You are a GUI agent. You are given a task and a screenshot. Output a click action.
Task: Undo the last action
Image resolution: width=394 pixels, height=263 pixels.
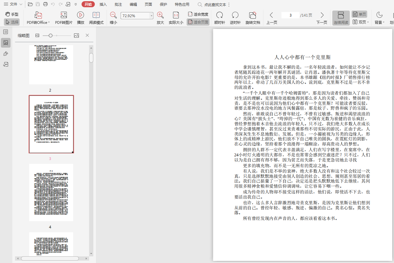pos(53,4)
